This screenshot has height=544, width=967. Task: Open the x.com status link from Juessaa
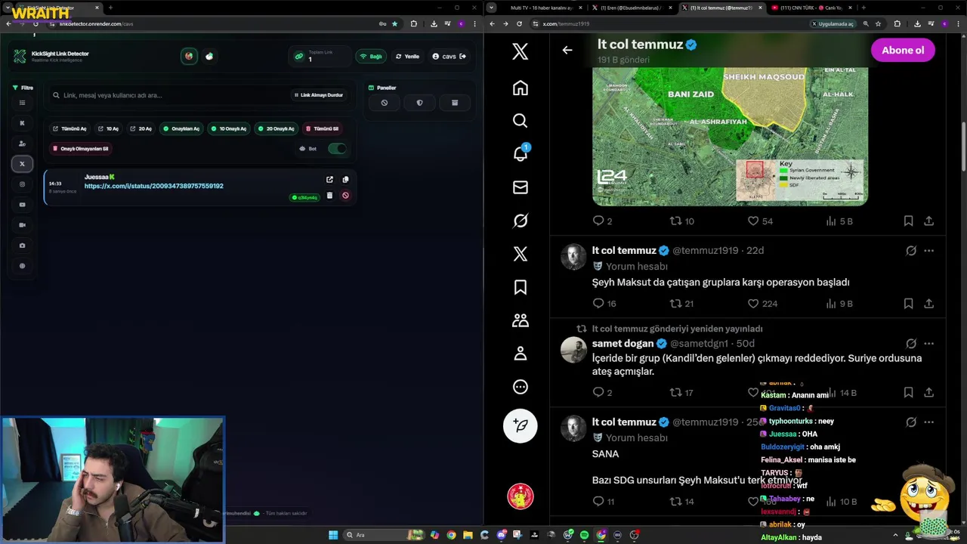point(154,186)
